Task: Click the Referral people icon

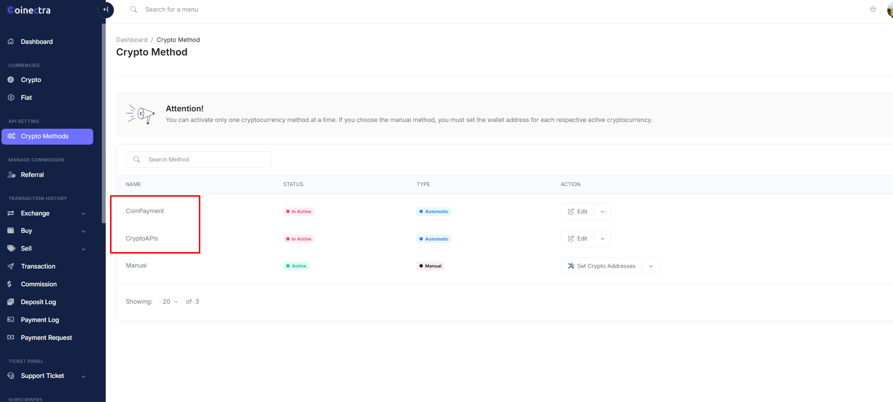Action: coord(11,174)
